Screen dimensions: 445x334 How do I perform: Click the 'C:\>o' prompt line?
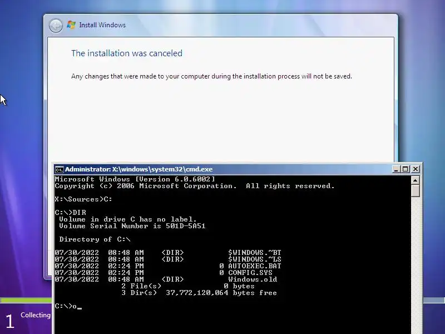pos(68,306)
